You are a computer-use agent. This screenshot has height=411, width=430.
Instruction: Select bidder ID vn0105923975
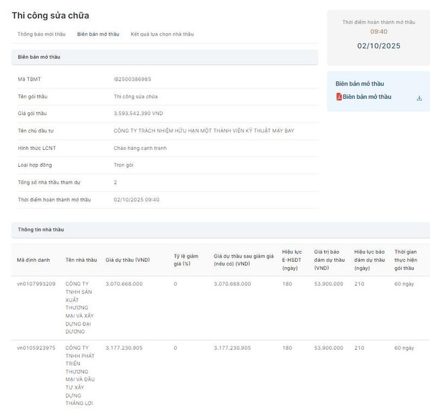tap(36, 348)
